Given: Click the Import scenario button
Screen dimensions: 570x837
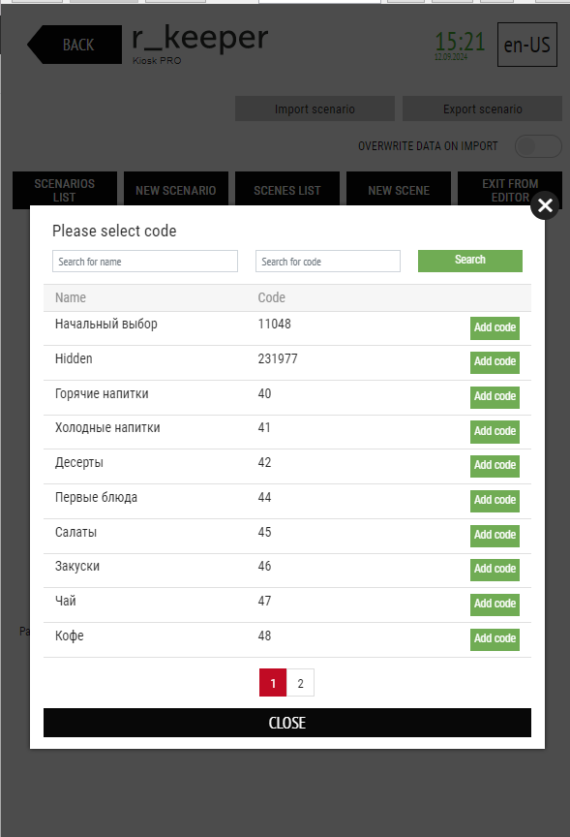Looking at the screenshot, I should point(315,108).
